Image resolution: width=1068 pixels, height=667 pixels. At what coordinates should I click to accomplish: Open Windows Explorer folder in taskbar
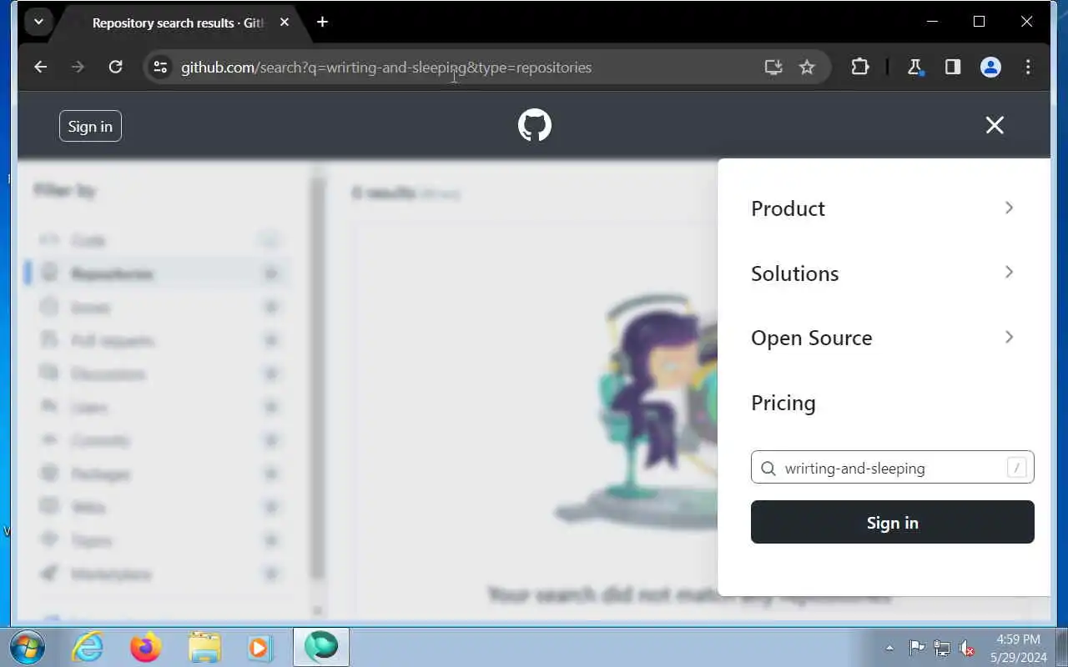(x=204, y=647)
